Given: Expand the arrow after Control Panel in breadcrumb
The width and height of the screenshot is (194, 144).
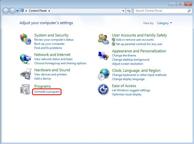Looking at the screenshot, I should tap(49, 11).
